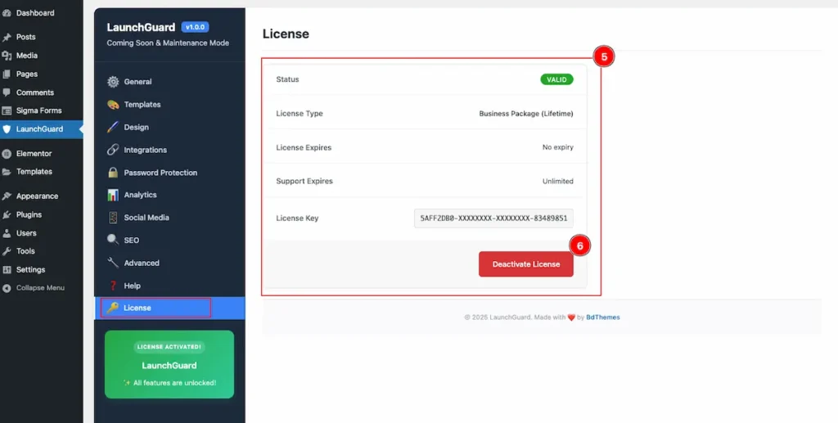
Task: Open Sigma Forms menu item
Action: (x=41, y=111)
